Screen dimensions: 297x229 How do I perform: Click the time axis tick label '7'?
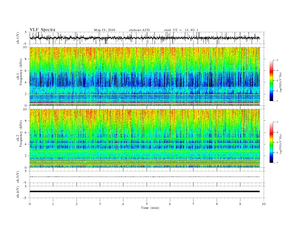[x=193, y=204]
